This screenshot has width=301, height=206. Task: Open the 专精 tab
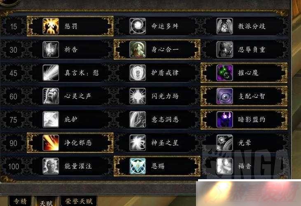20,201
